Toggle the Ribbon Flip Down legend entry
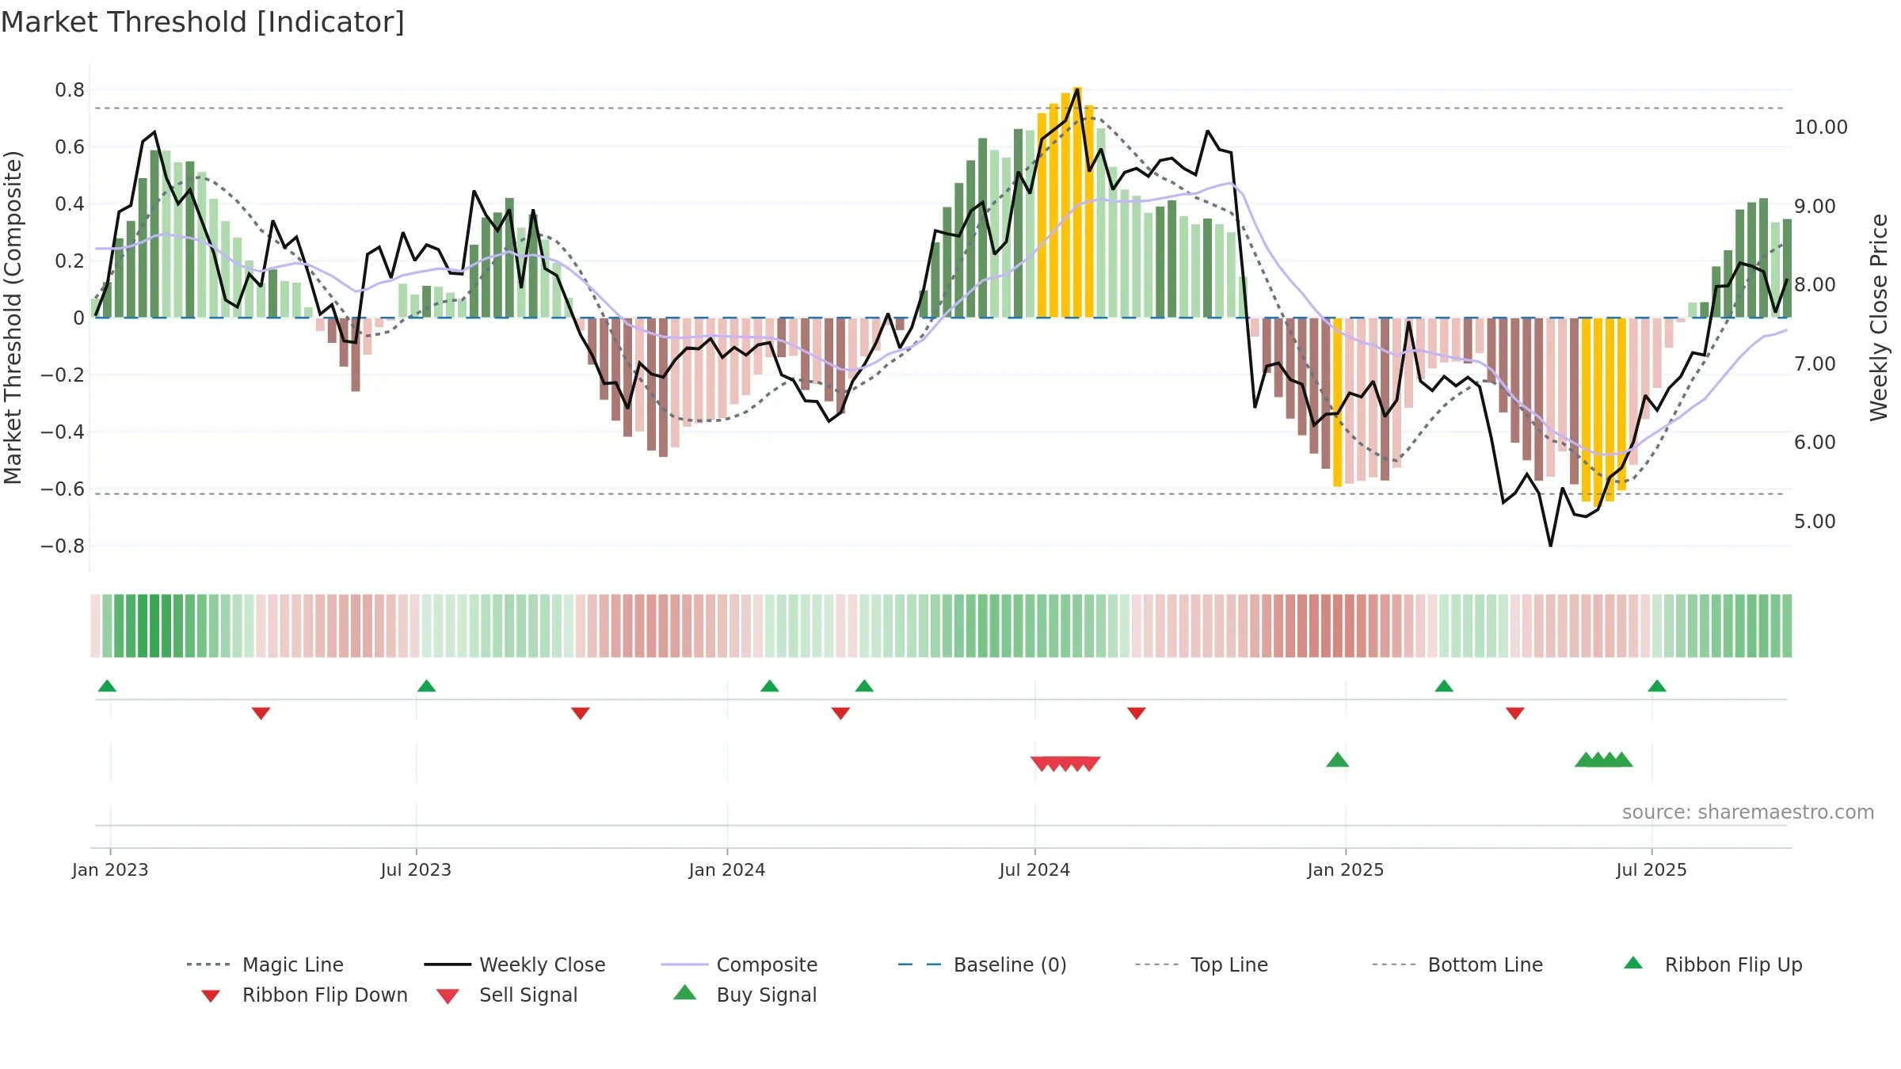Image resolution: width=1901 pixels, height=1069 pixels. click(x=303, y=995)
